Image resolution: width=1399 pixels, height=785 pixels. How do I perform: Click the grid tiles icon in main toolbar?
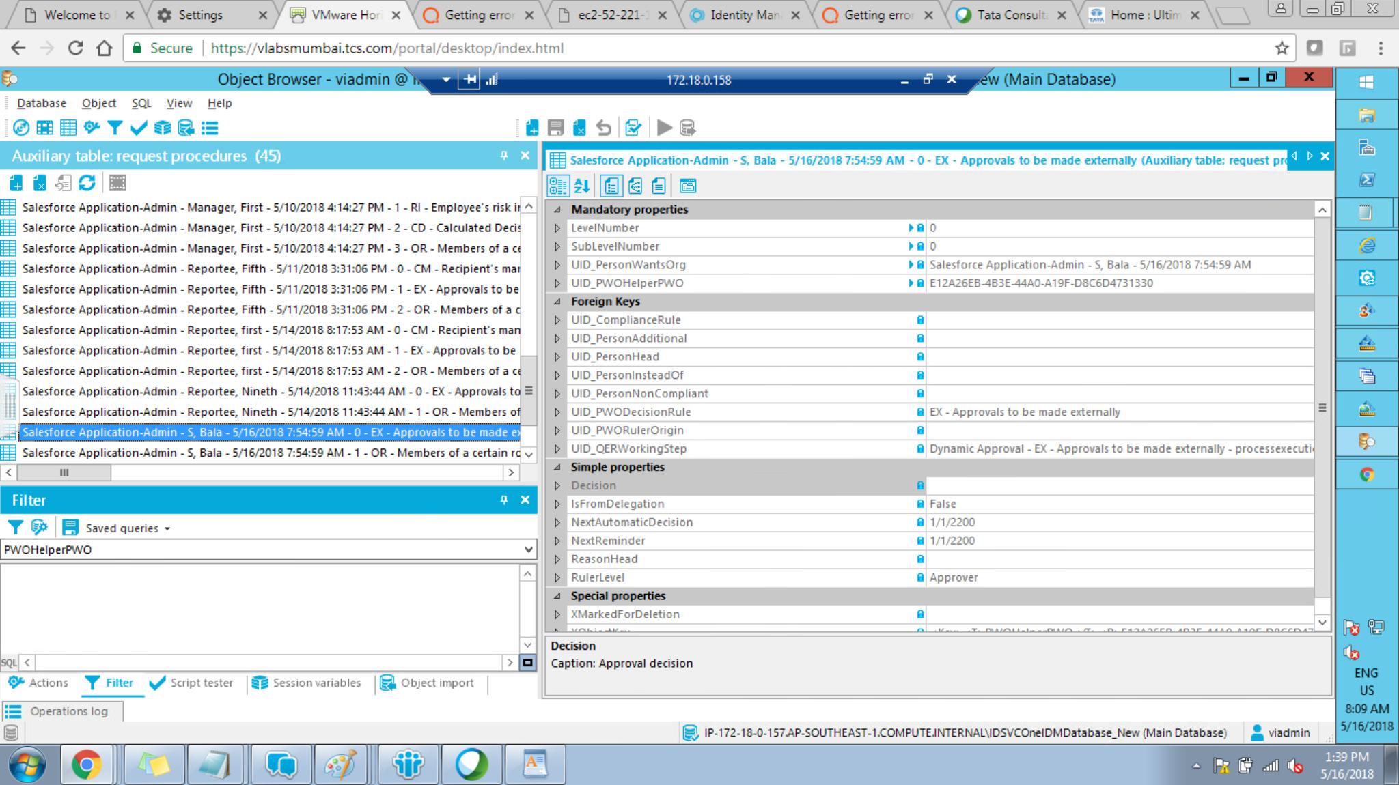point(44,128)
